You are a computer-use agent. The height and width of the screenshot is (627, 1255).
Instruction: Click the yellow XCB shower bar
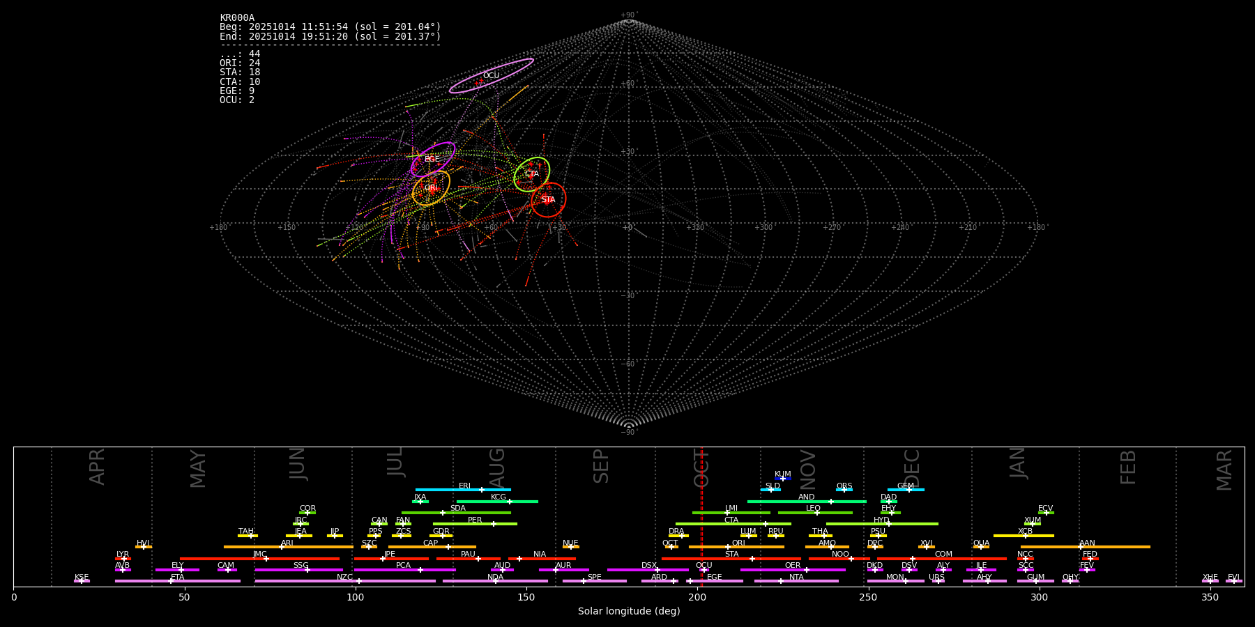point(1024,536)
